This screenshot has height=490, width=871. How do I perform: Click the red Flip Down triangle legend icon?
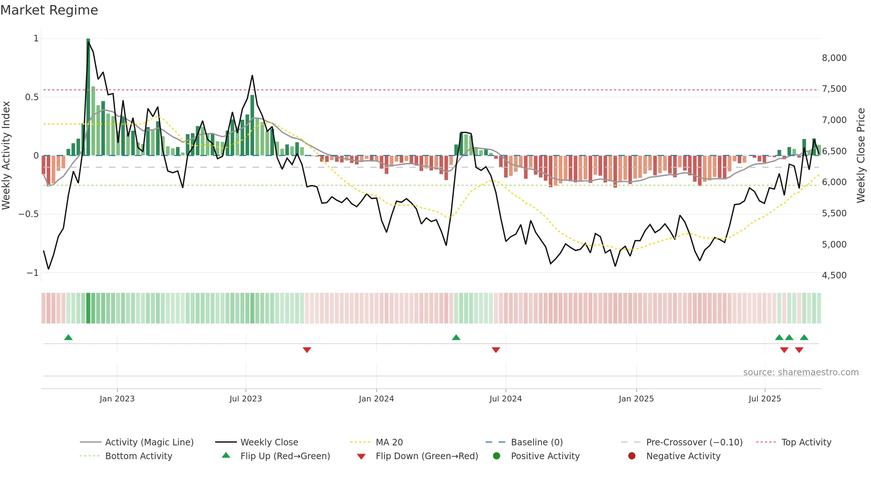tap(361, 457)
